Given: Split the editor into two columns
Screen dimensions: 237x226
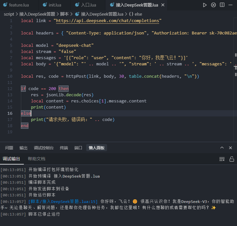Looking at the screenshot, I should coord(222,5).
